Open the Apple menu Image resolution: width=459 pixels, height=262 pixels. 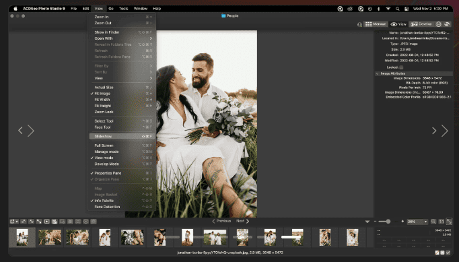pyautogui.click(x=15, y=9)
